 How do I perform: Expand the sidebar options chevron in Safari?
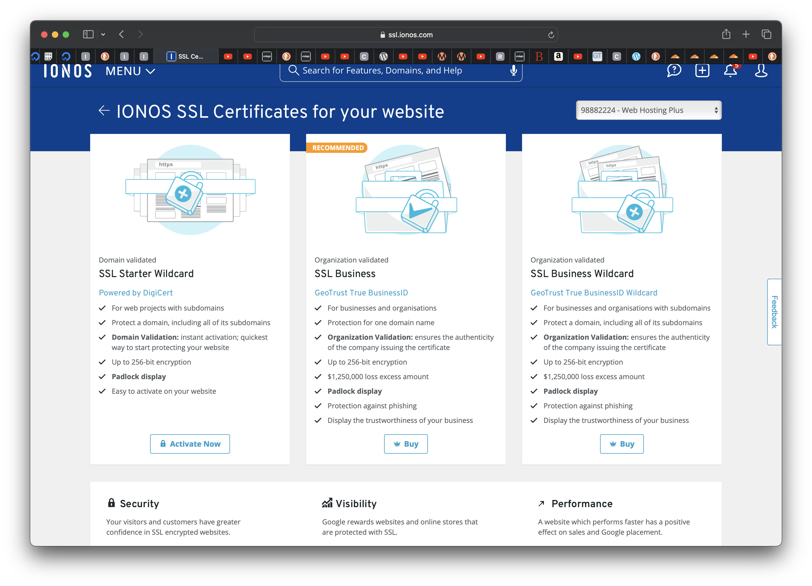[103, 34]
